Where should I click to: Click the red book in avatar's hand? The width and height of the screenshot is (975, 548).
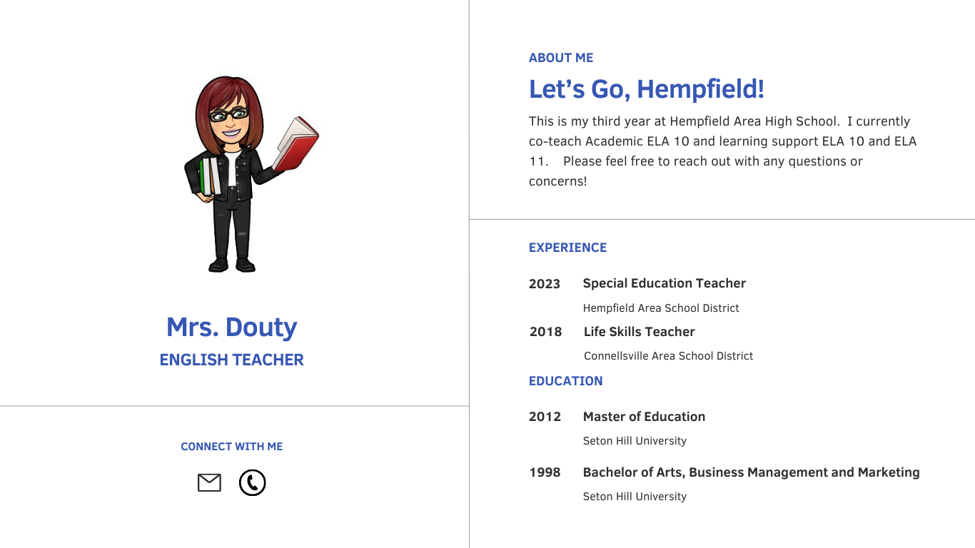click(x=295, y=143)
